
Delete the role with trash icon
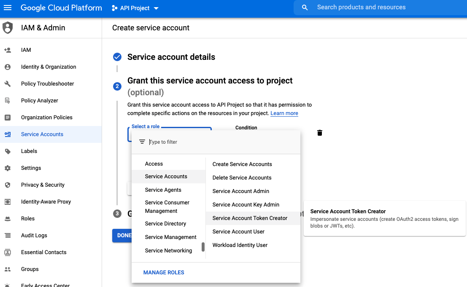(320, 133)
